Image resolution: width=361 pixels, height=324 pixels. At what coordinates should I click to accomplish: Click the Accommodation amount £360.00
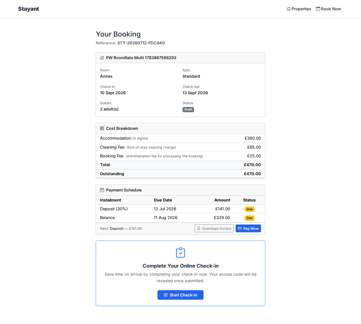coord(253,138)
